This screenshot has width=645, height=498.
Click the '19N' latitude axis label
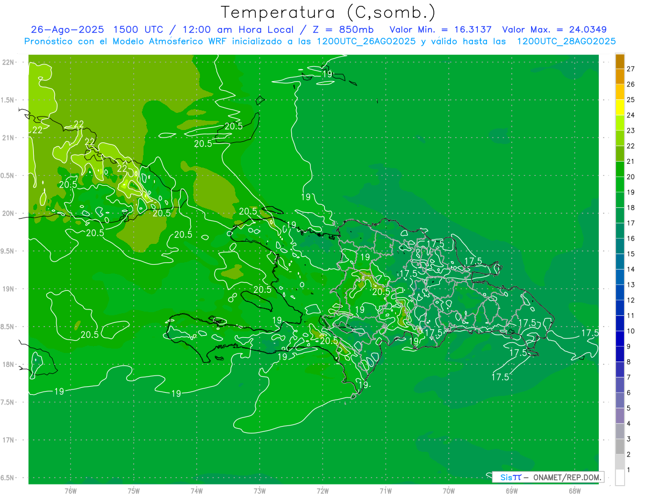(9, 288)
